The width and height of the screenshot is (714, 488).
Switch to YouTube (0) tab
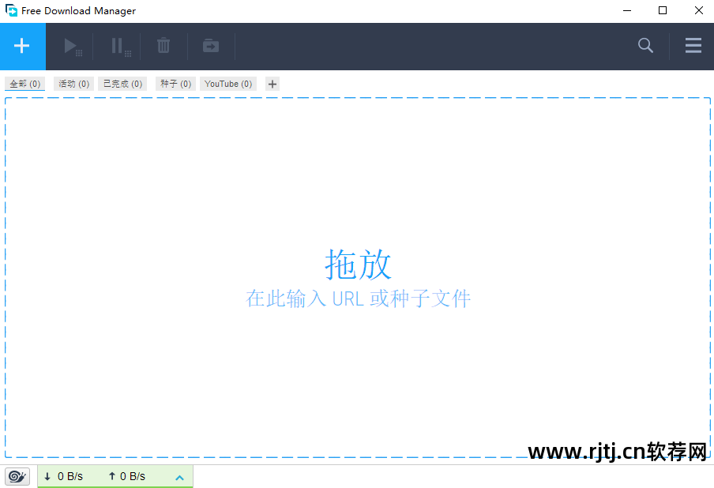pos(228,84)
